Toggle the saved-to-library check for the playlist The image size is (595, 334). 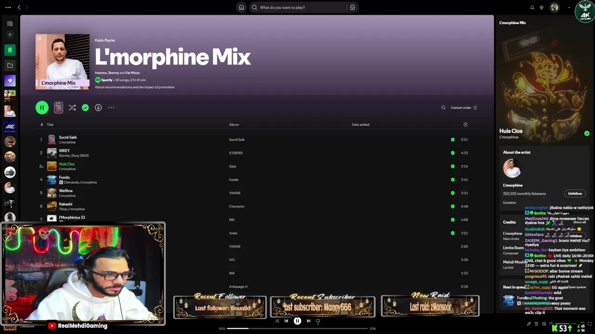click(85, 108)
